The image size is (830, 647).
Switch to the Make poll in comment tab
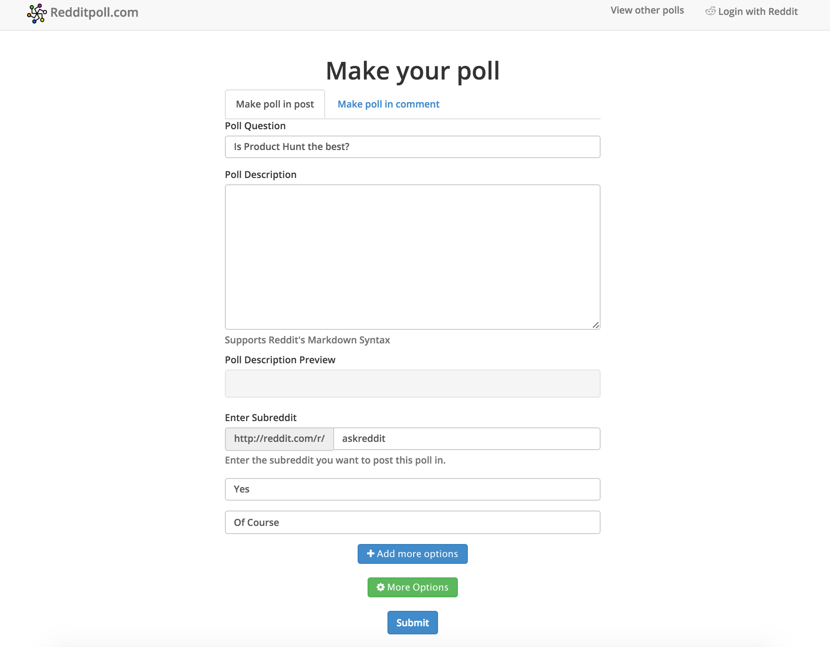click(x=387, y=104)
